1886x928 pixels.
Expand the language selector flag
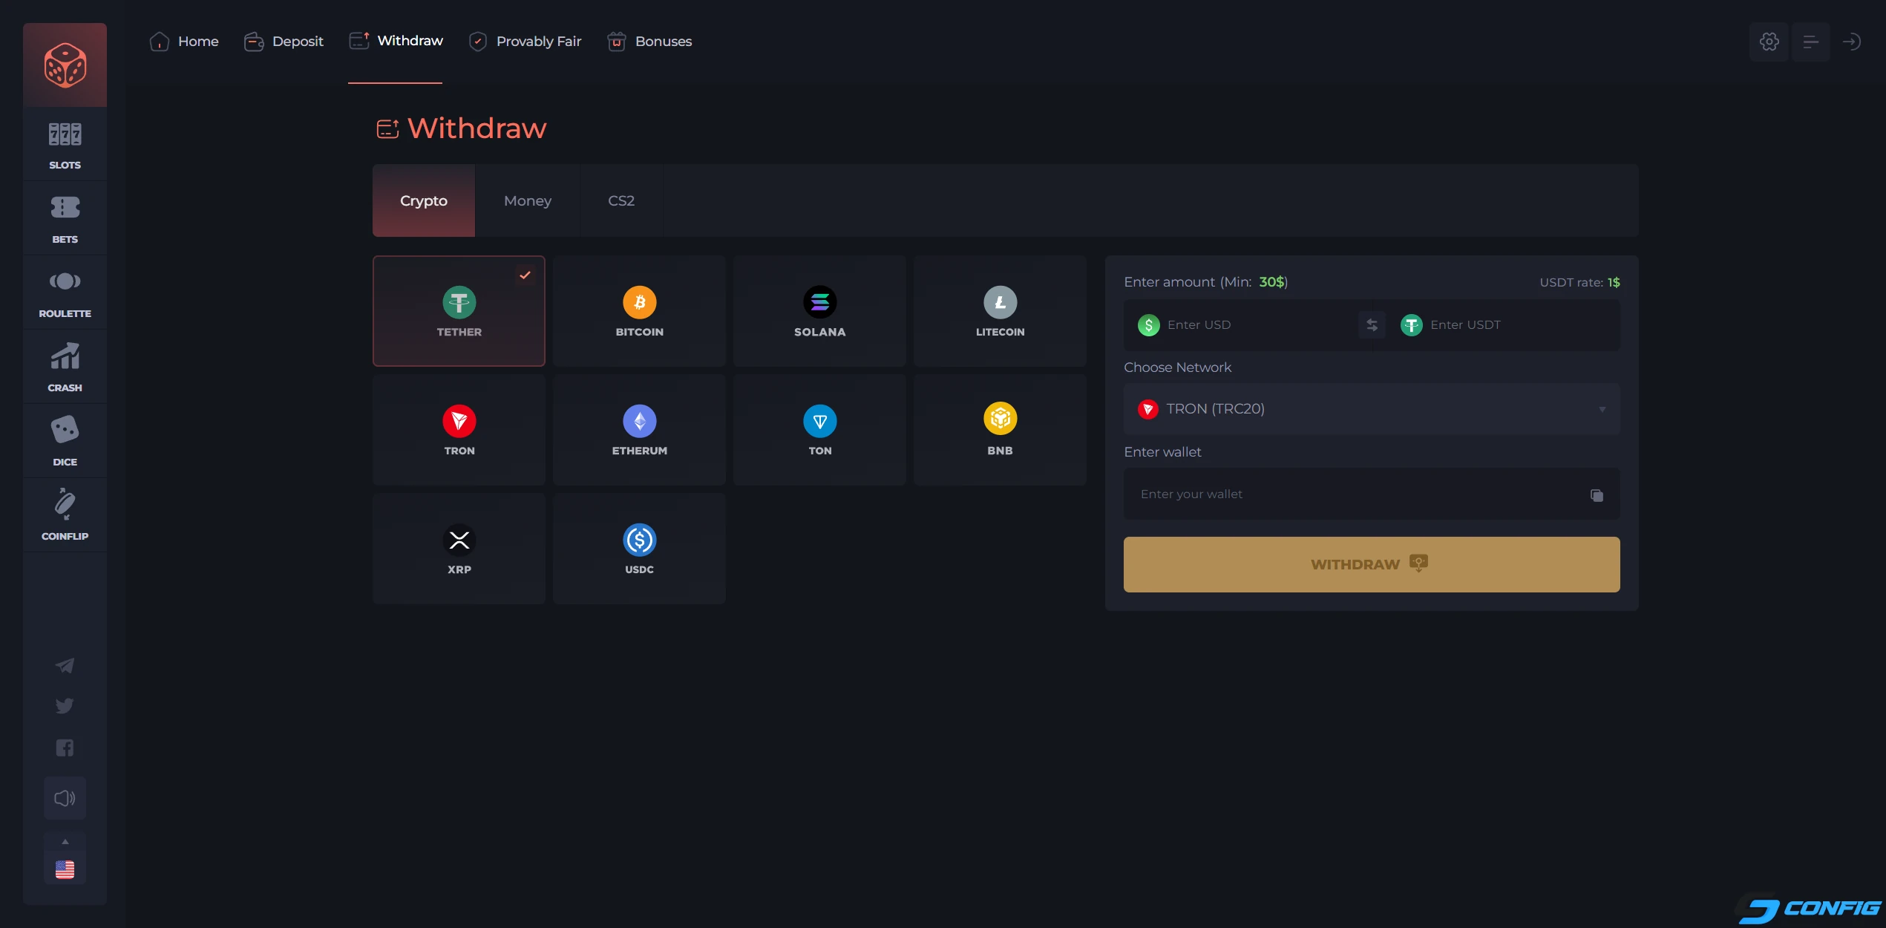[x=65, y=869]
